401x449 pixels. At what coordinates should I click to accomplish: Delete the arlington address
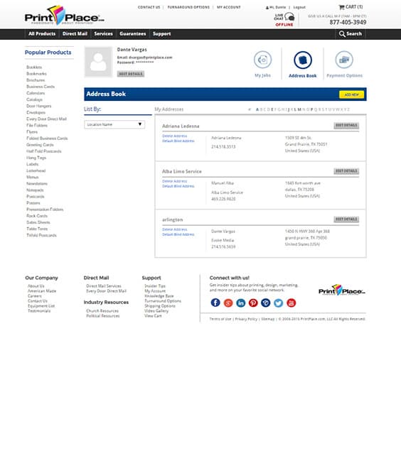click(x=175, y=229)
